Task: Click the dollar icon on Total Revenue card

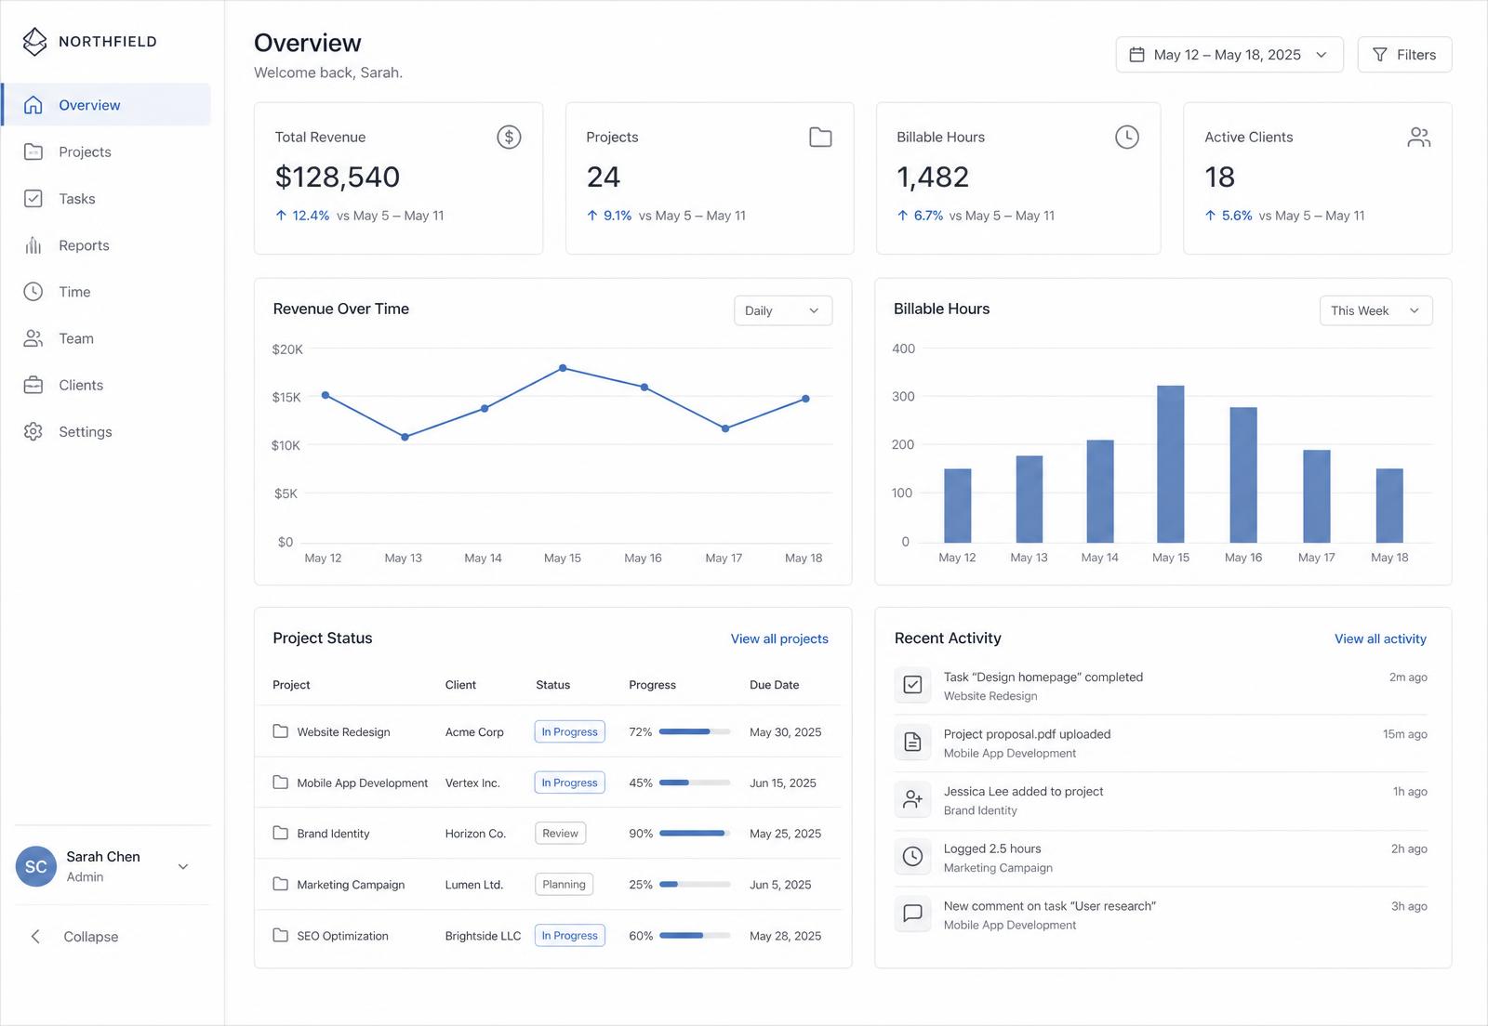Action: click(x=509, y=138)
